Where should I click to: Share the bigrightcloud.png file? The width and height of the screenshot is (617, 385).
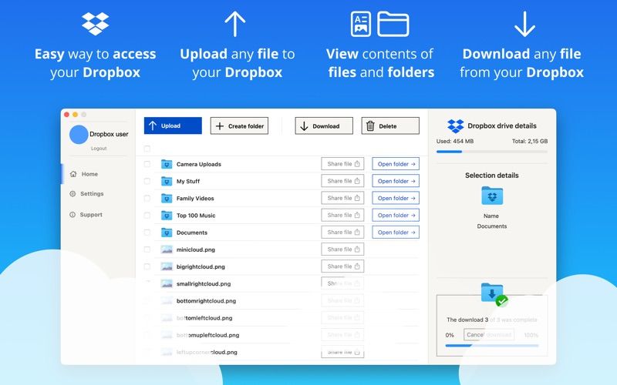coord(342,266)
